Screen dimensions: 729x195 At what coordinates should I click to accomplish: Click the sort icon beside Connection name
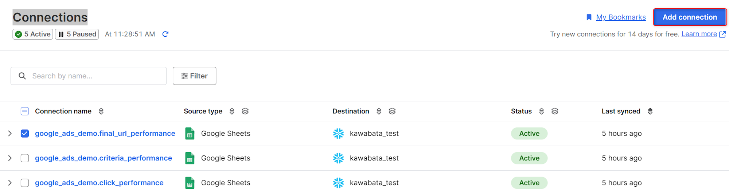pyautogui.click(x=101, y=111)
